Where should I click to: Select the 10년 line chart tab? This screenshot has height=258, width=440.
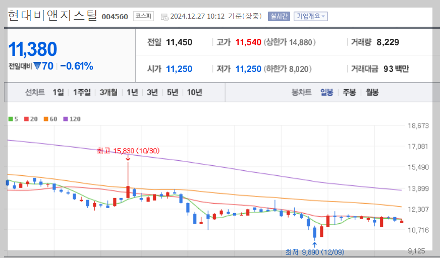tap(195, 92)
